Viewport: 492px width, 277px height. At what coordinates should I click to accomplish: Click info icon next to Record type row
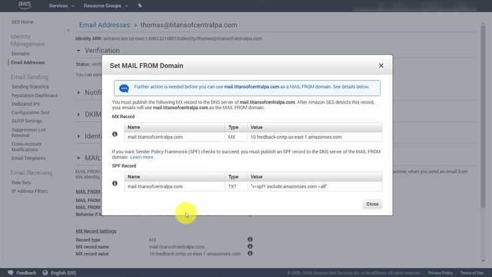[250, 239]
